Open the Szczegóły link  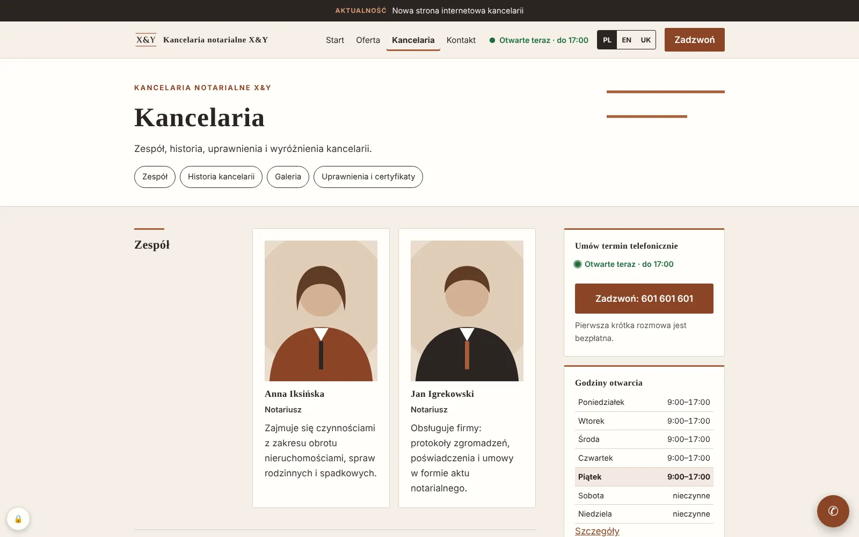pos(597,531)
